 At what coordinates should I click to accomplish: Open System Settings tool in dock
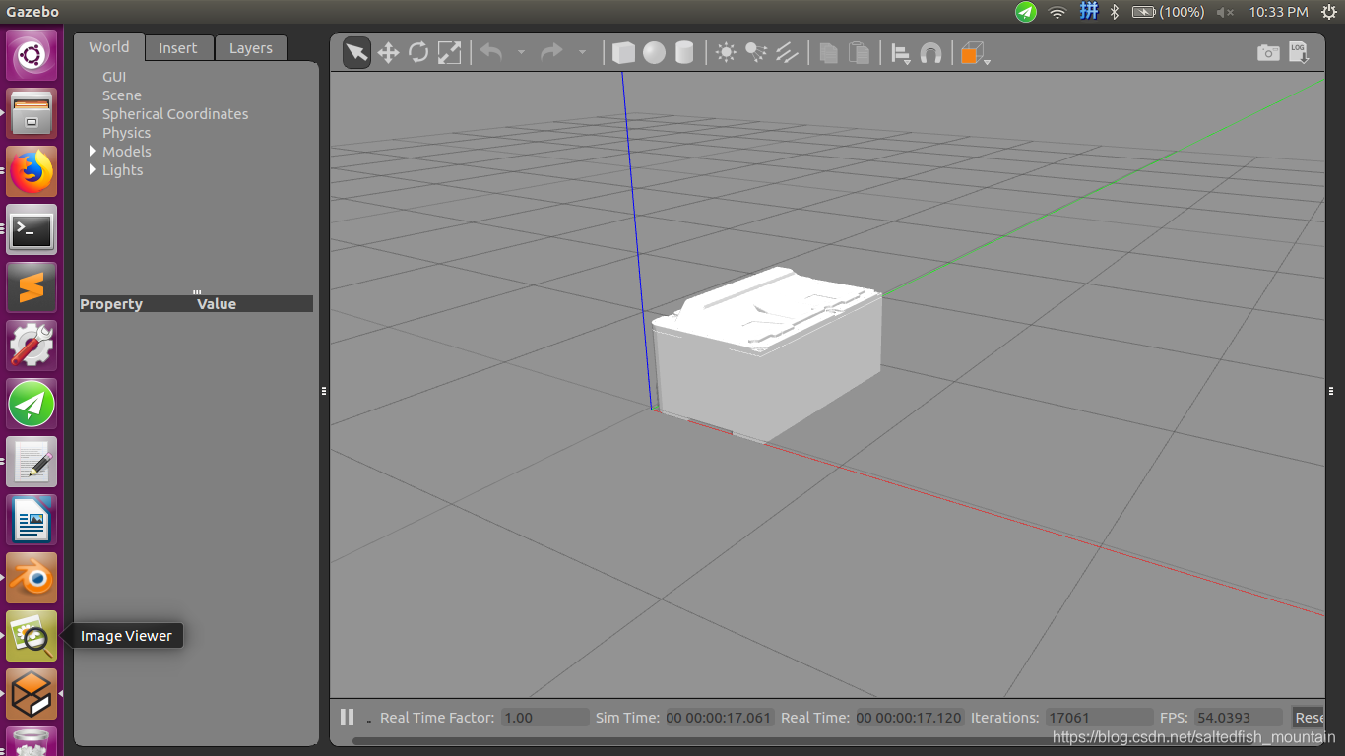(32, 346)
